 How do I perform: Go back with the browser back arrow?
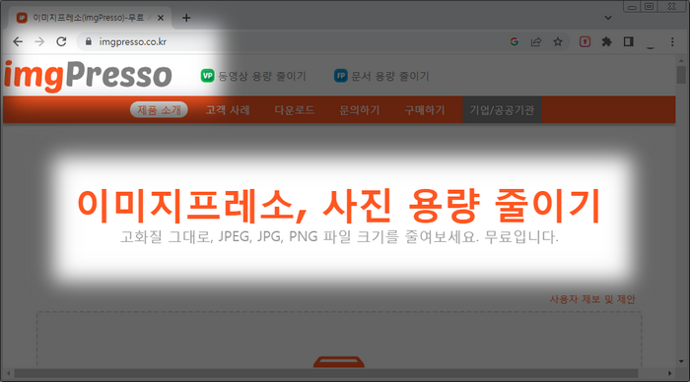click(x=18, y=41)
